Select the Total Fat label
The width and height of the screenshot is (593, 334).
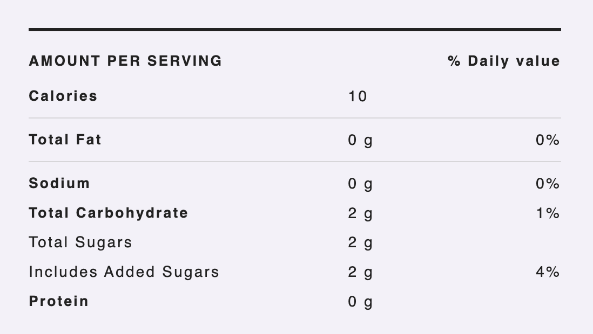[x=65, y=140]
